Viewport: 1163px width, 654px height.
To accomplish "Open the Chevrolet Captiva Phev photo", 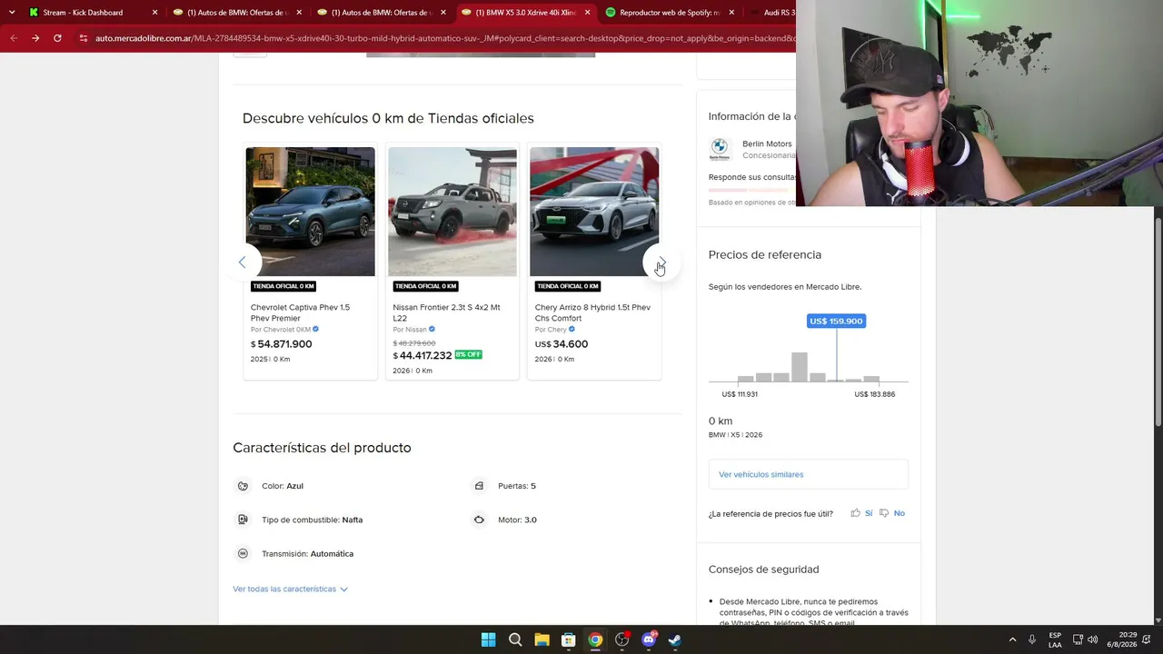I will (x=310, y=212).
